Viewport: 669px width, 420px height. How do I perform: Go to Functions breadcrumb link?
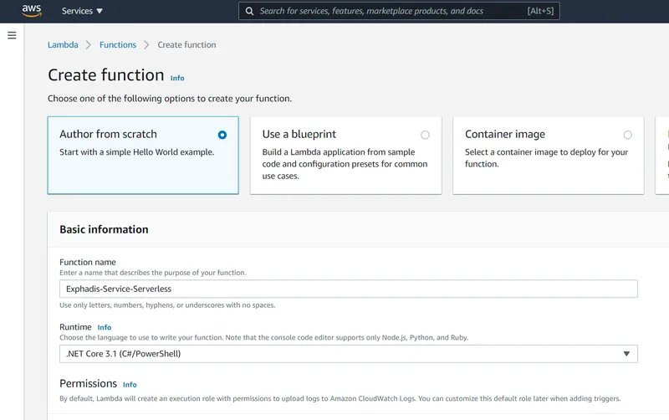point(118,45)
